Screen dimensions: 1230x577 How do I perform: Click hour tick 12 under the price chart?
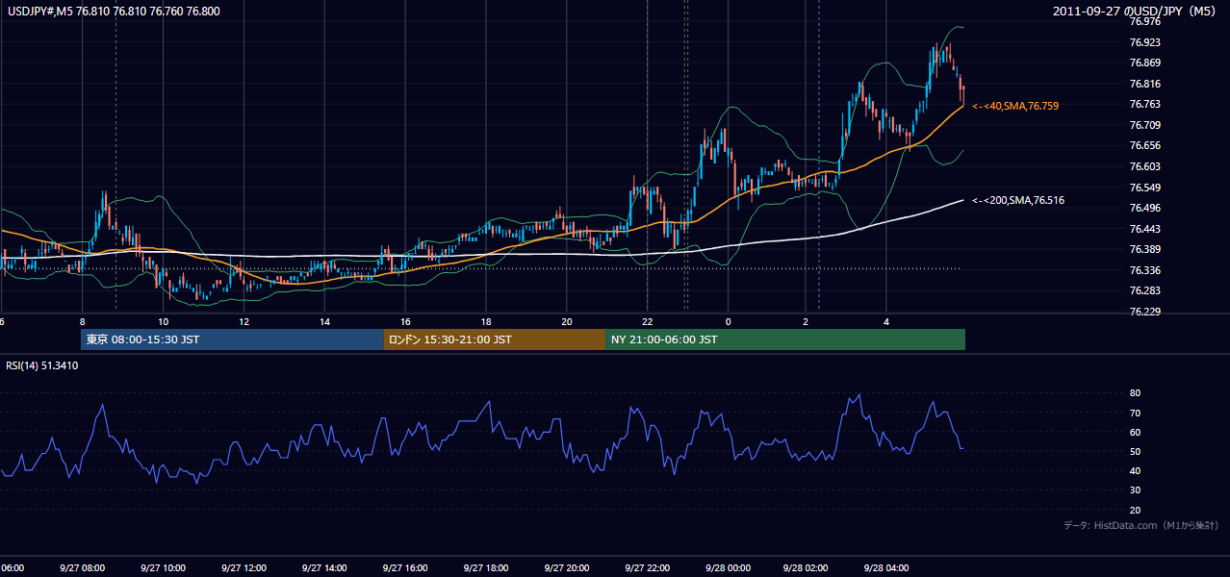244,321
